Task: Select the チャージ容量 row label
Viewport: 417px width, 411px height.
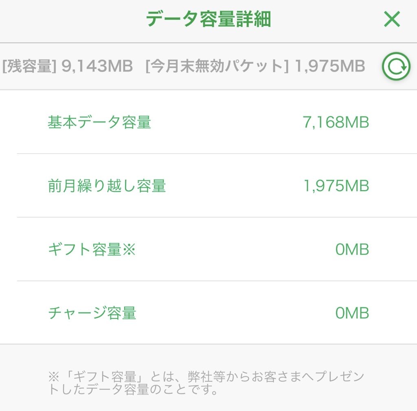Action: click(x=92, y=313)
